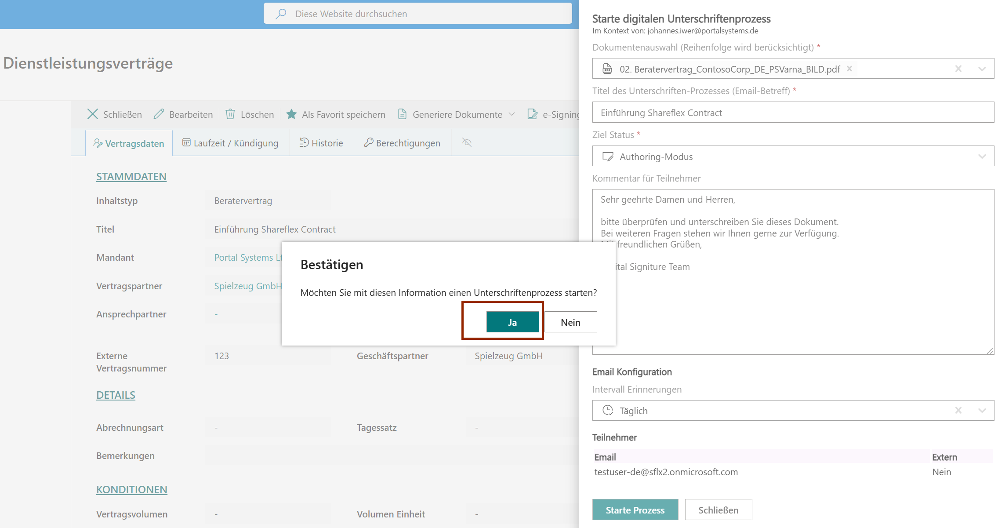Switch to the Laufzeit / Kündigung tab
The height and width of the screenshot is (528, 998).
(230, 143)
